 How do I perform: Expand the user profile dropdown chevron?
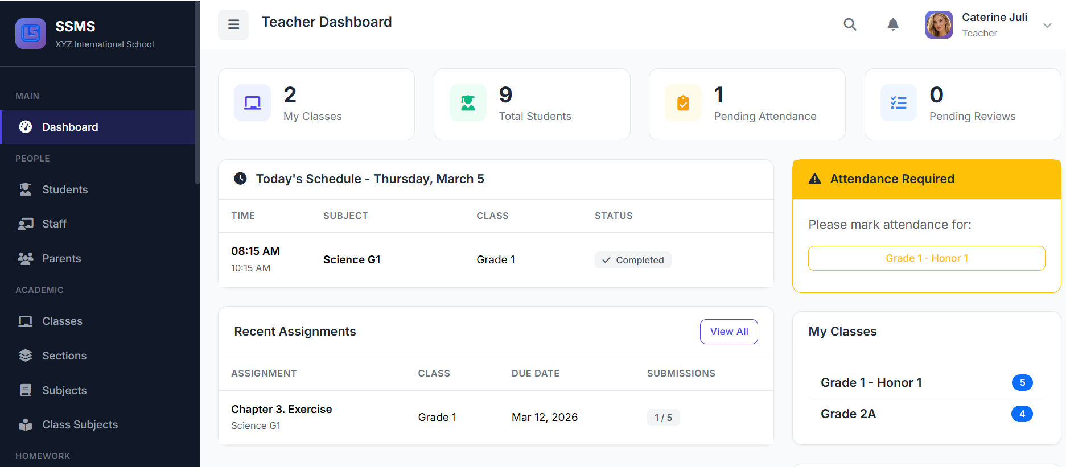pyautogui.click(x=1047, y=26)
